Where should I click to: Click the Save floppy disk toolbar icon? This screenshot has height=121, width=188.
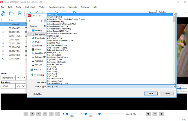(19, 13)
